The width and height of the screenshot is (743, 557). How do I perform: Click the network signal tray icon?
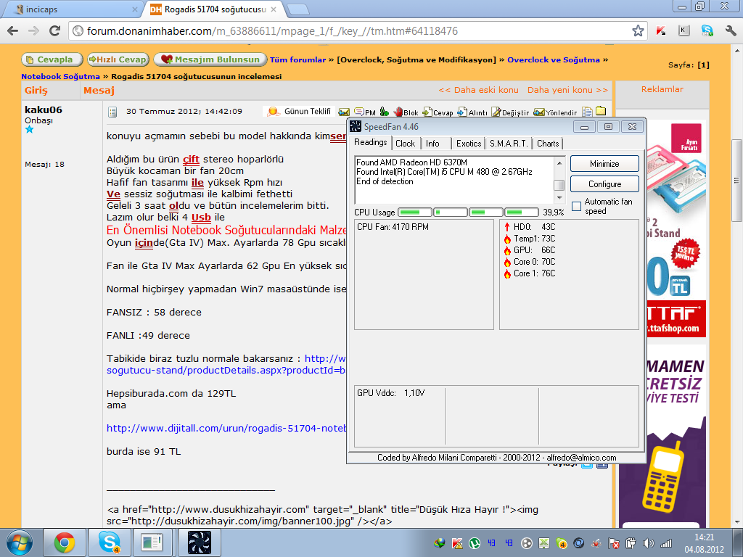(666, 543)
